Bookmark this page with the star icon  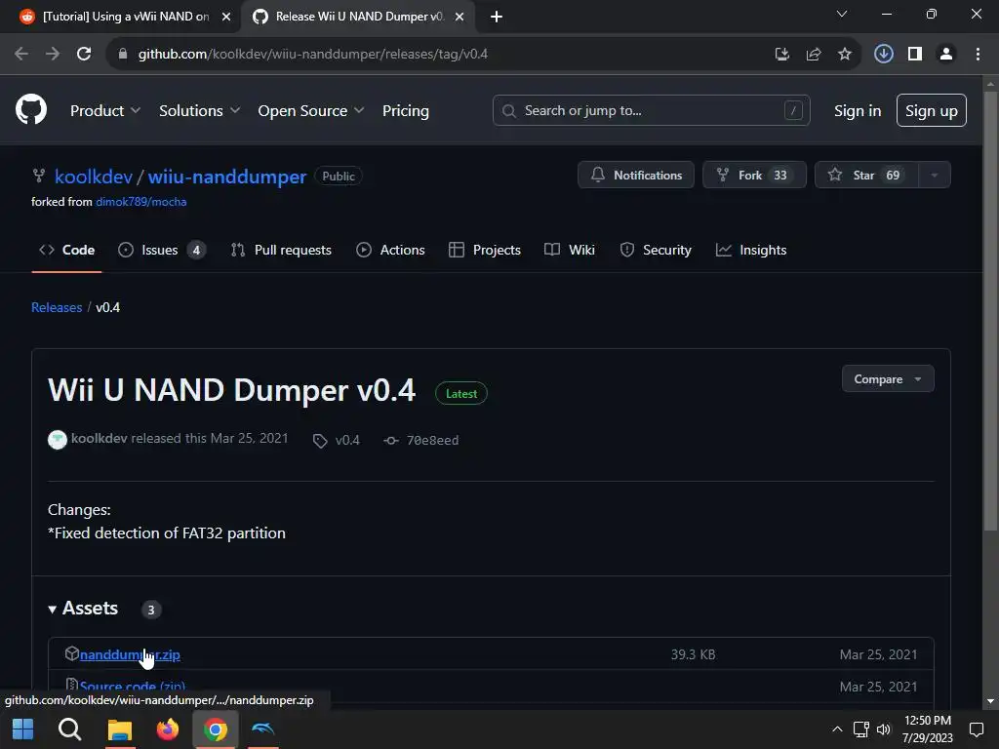(x=844, y=55)
